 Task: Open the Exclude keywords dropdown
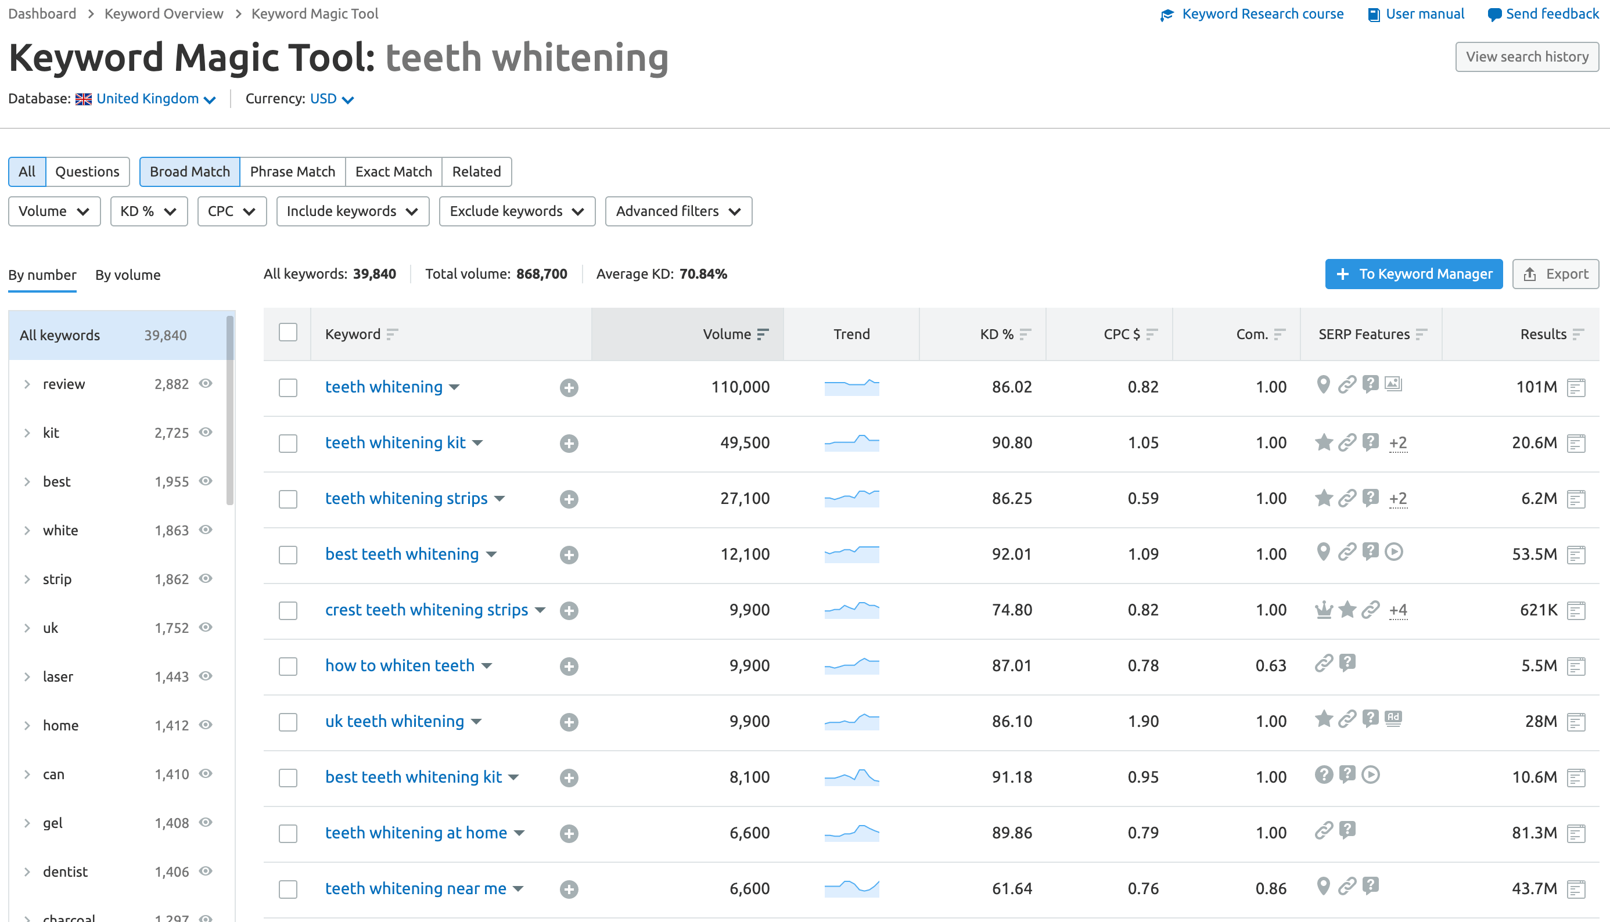(x=517, y=211)
